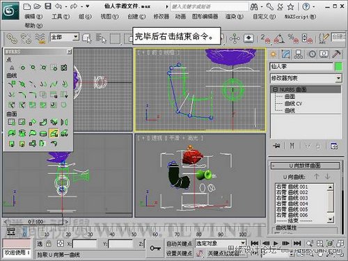348x261 pixels.
Task: Choose the Create Extrude Surface tool
Action: pyautogui.click(x=12, y=133)
